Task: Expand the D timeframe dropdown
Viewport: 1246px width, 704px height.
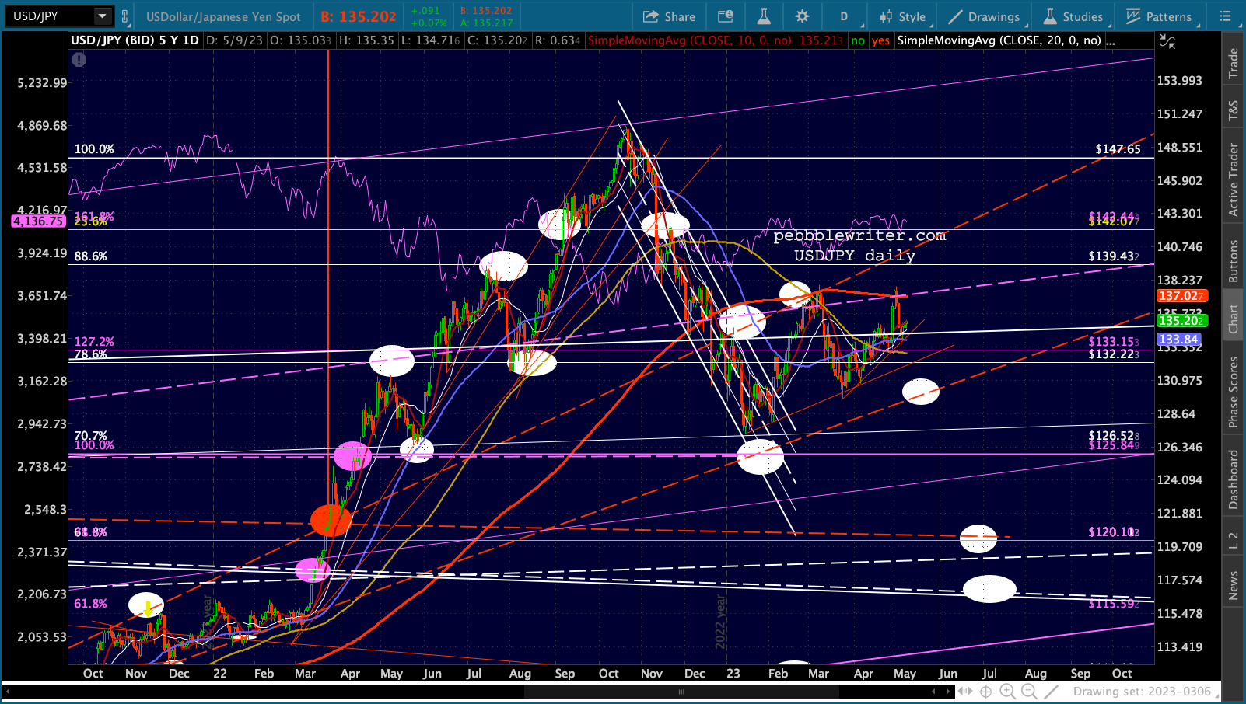Action: (845, 16)
